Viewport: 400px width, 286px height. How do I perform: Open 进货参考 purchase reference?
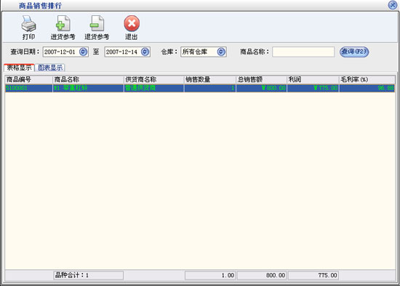[63, 24]
